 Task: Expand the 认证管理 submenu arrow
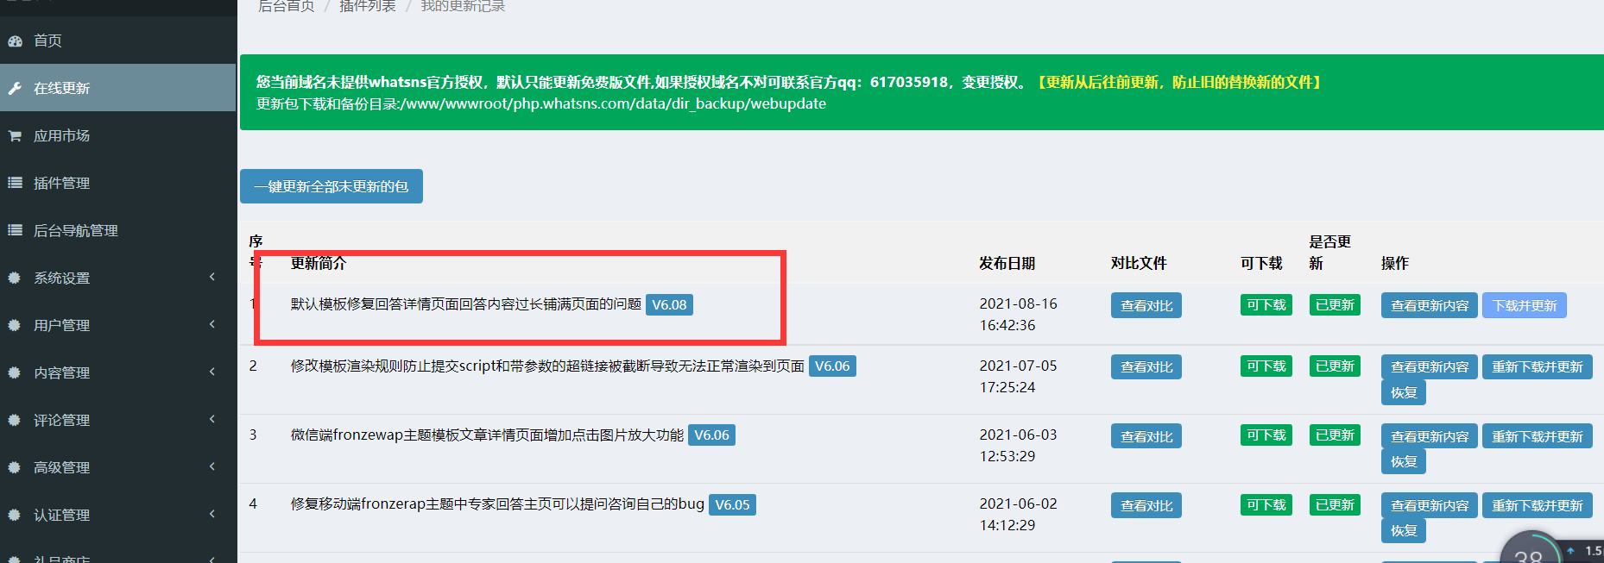tap(212, 514)
